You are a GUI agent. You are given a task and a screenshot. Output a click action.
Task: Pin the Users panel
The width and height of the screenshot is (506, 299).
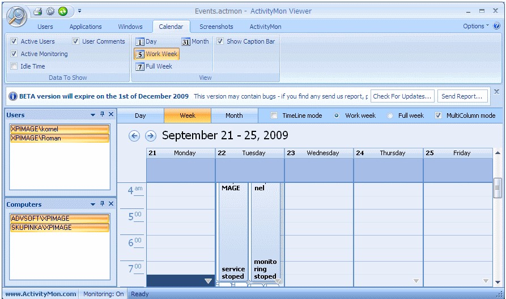103,114
